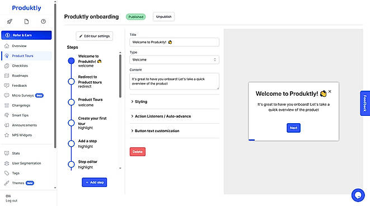370x206 pixels.
Task: Click the red Delete button
Action: (x=138, y=152)
